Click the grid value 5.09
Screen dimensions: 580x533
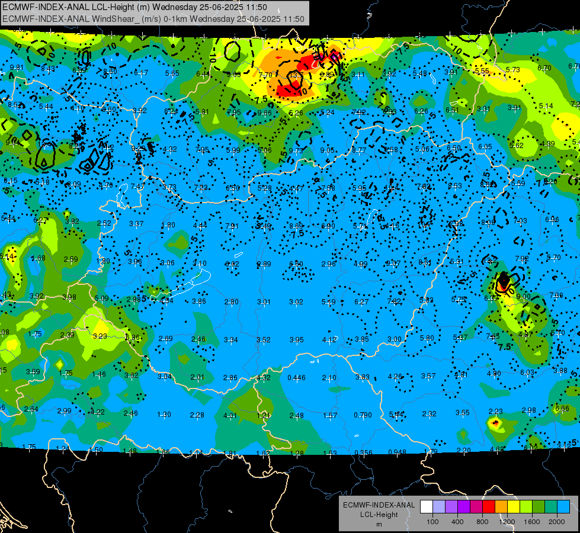click(x=102, y=298)
